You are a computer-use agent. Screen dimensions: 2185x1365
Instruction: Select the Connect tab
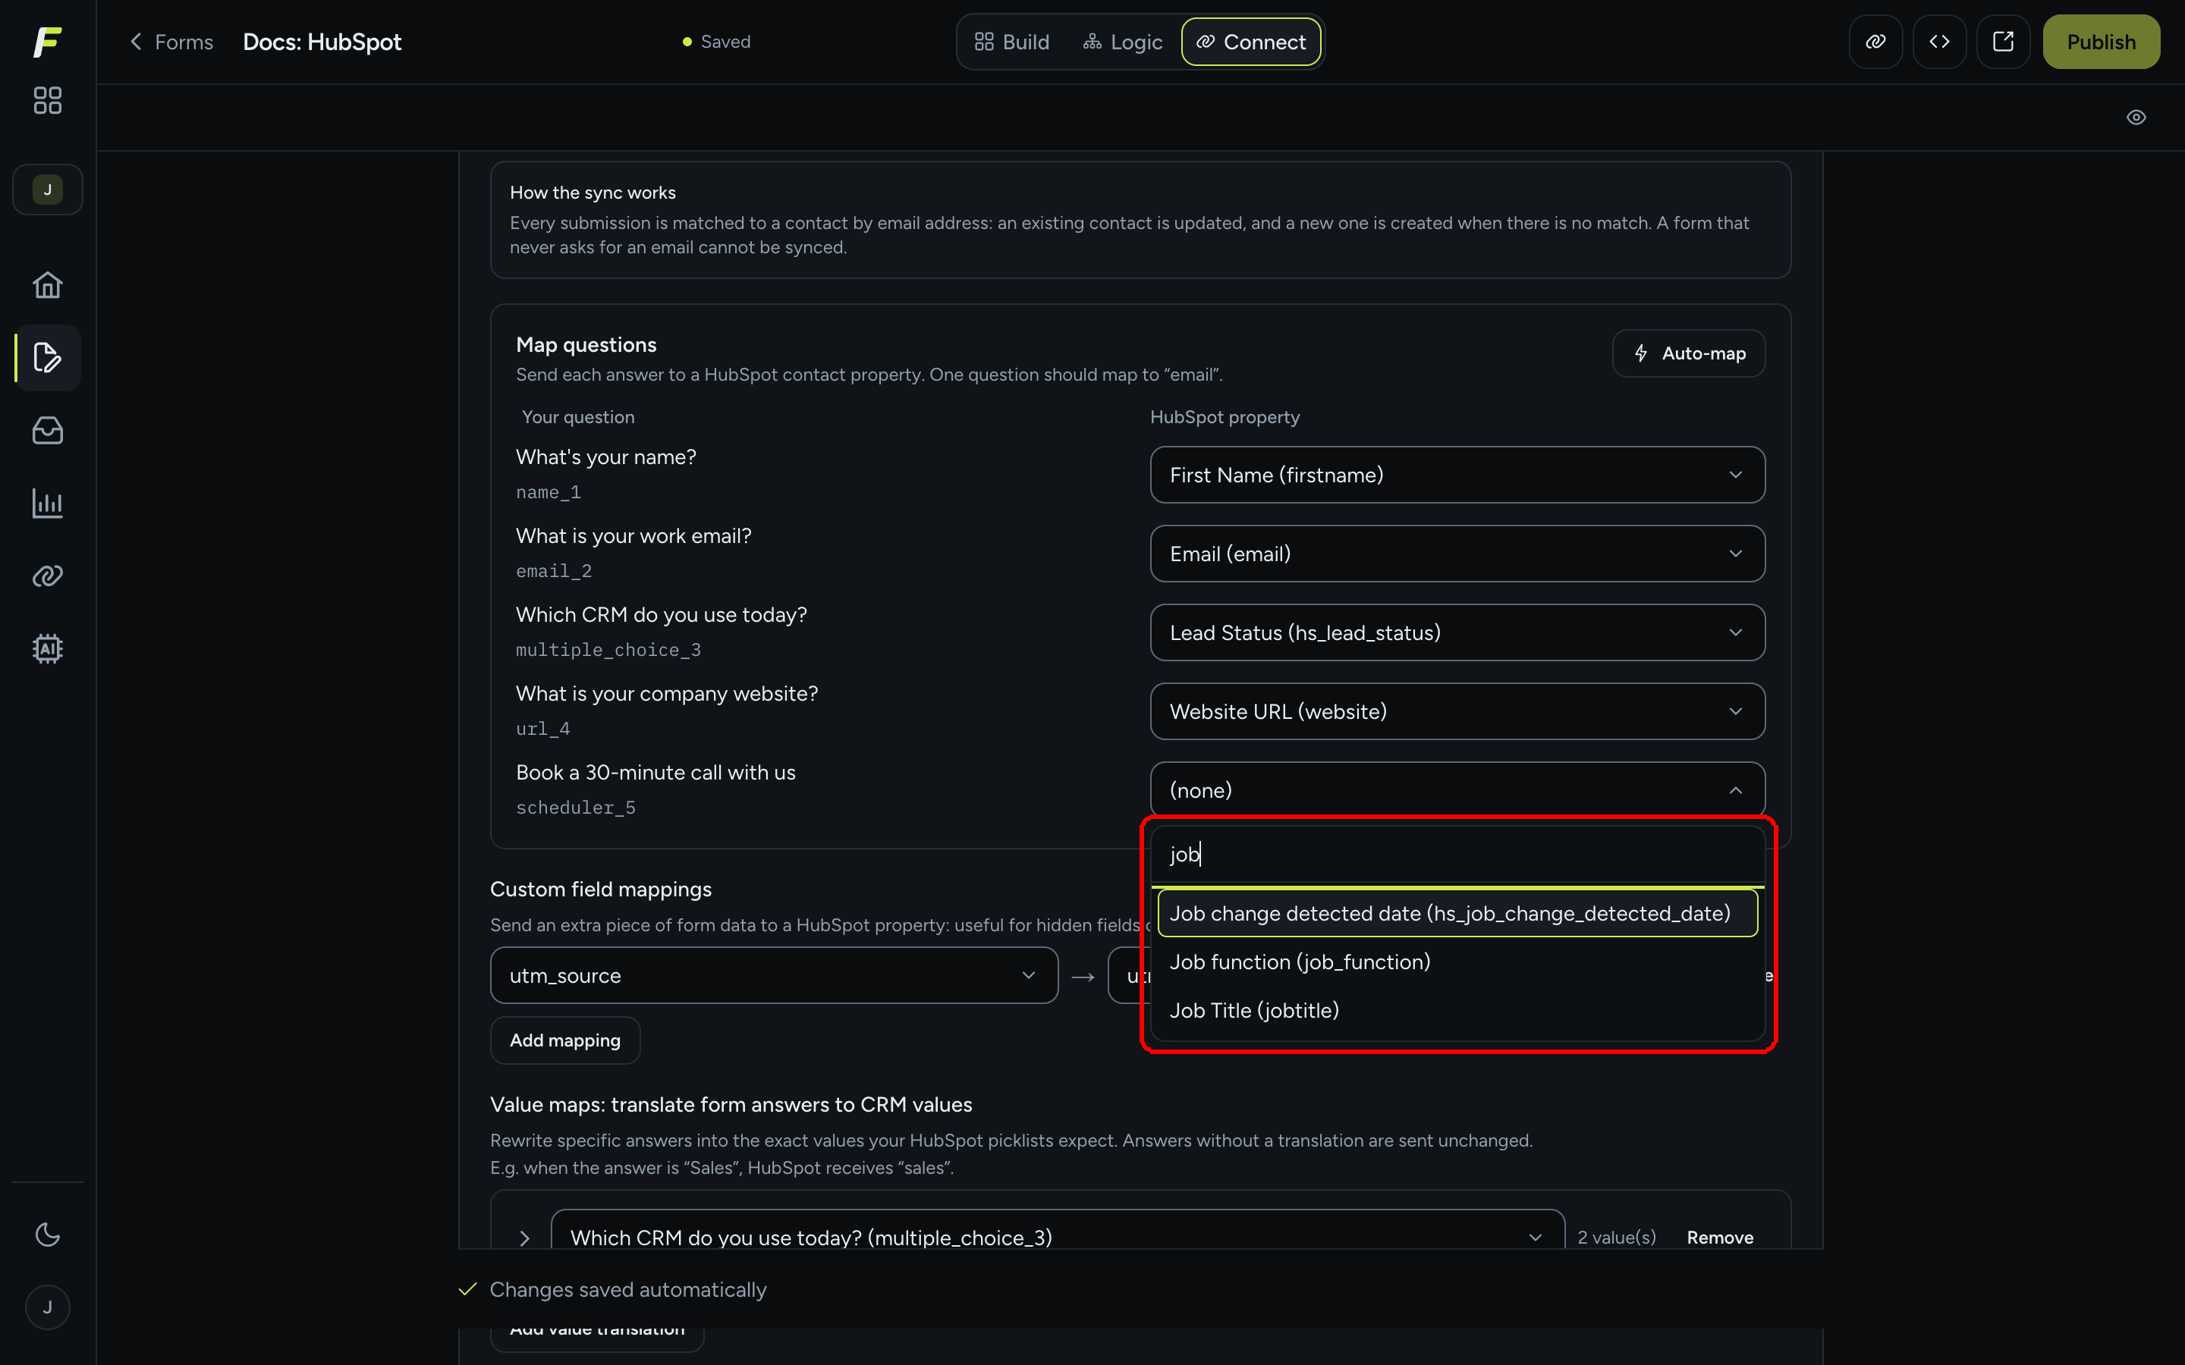pyautogui.click(x=1250, y=42)
